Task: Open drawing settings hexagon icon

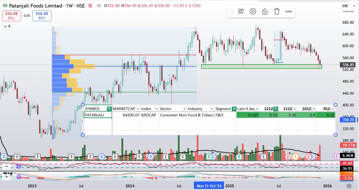Action: [253, 12]
